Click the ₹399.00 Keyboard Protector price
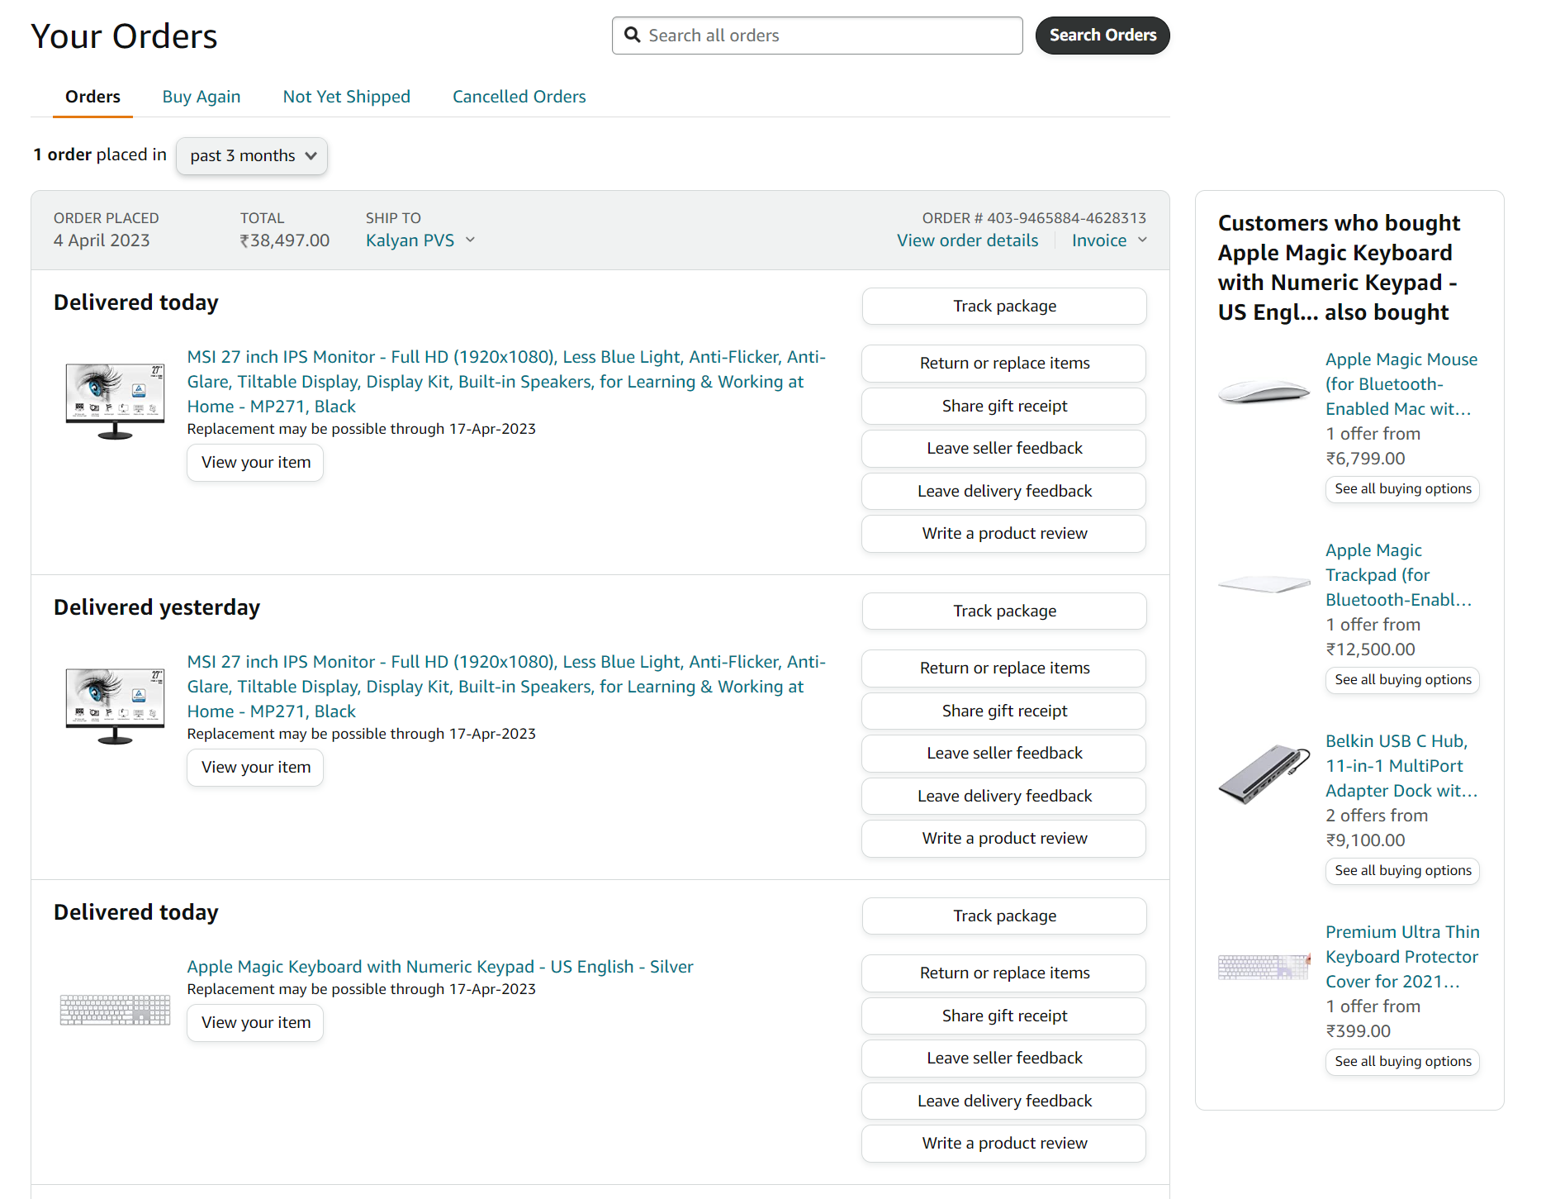The width and height of the screenshot is (1546, 1199). pos(1358,1031)
